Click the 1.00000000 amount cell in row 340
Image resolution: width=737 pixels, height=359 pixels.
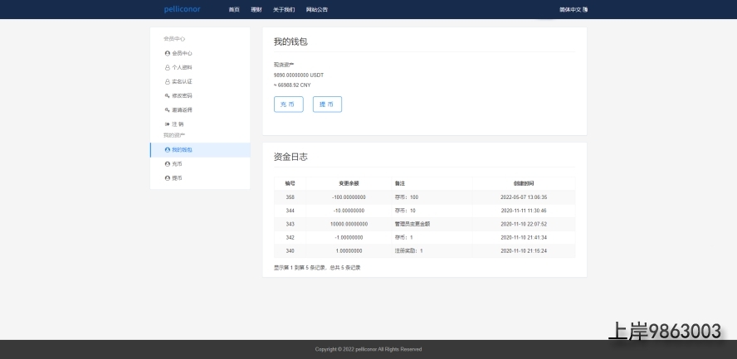(349, 251)
